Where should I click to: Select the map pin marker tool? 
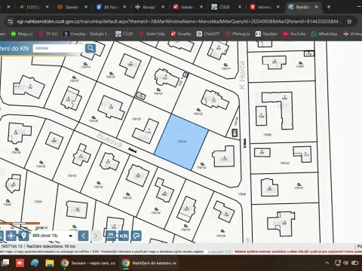23,236
